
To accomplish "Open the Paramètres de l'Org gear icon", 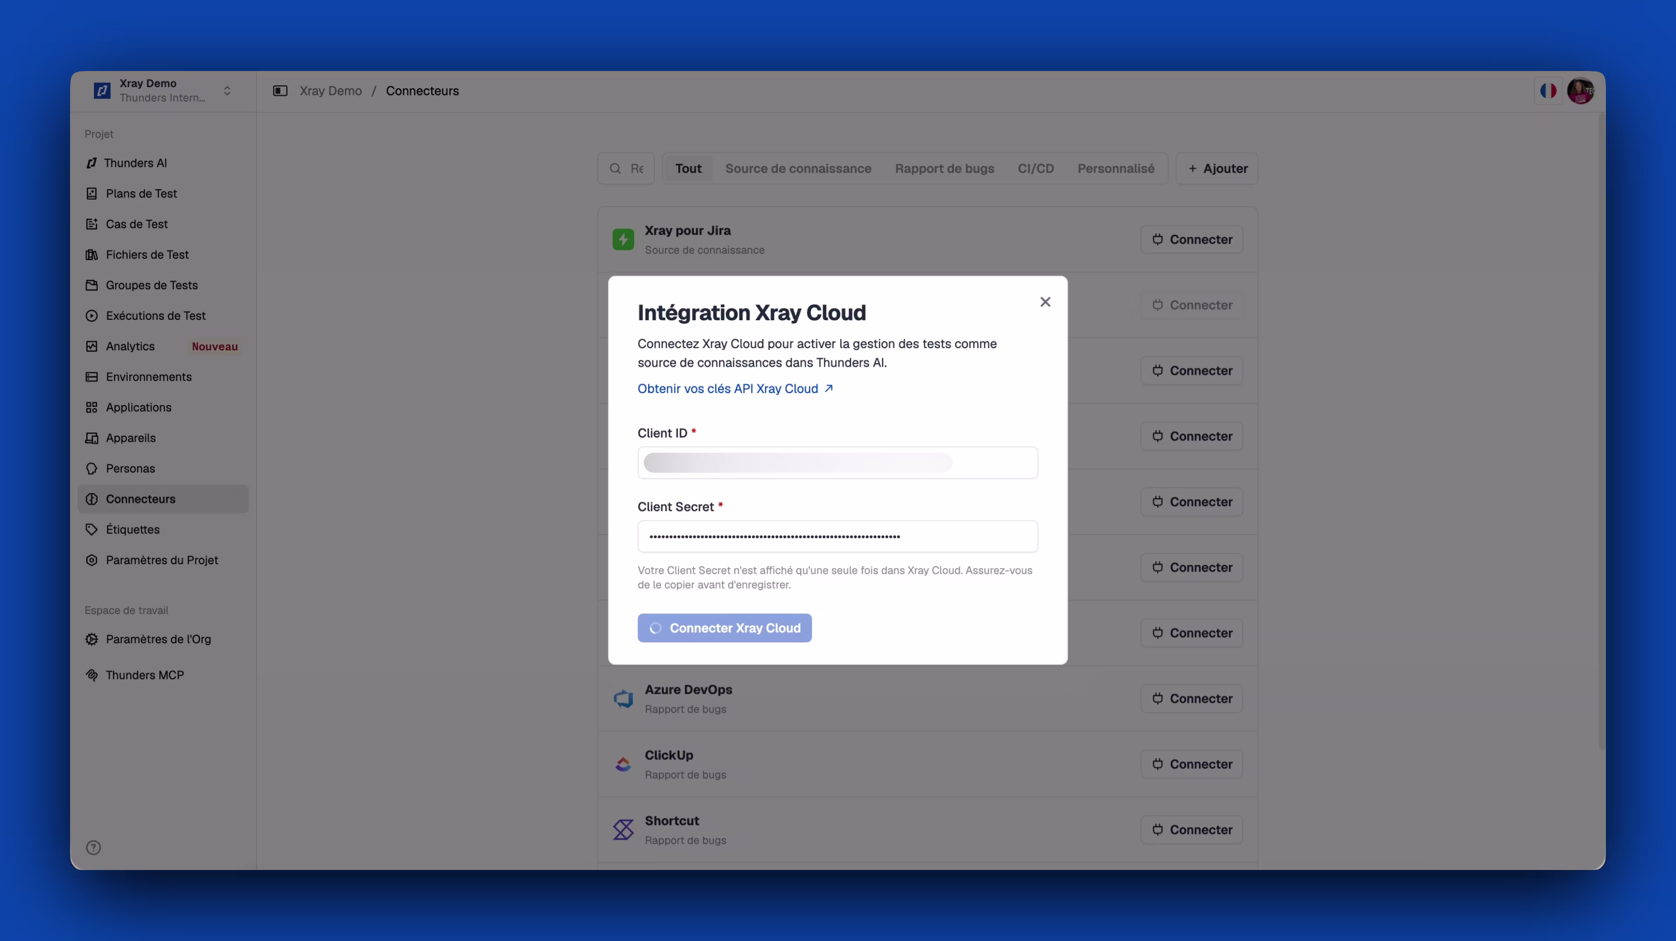I will click(92, 639).
